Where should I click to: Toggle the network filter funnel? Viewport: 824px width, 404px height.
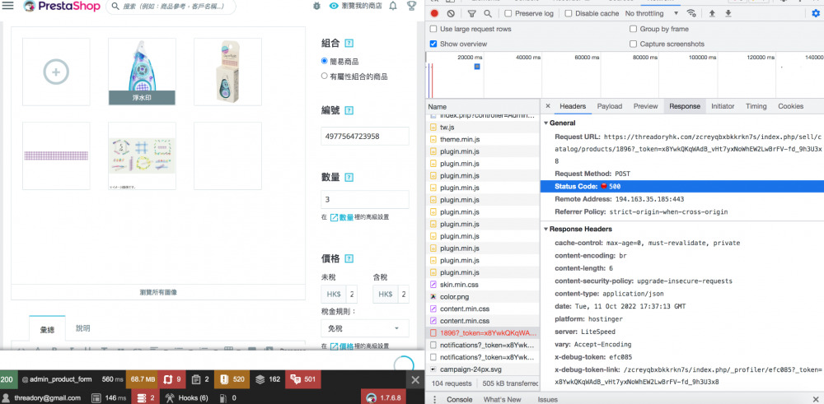click(x=471, y=14)
